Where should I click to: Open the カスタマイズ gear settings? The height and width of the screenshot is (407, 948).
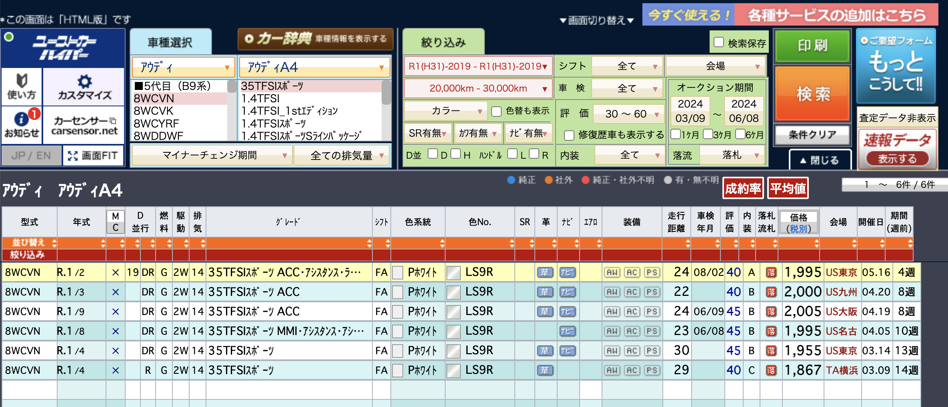coord(84,86)
